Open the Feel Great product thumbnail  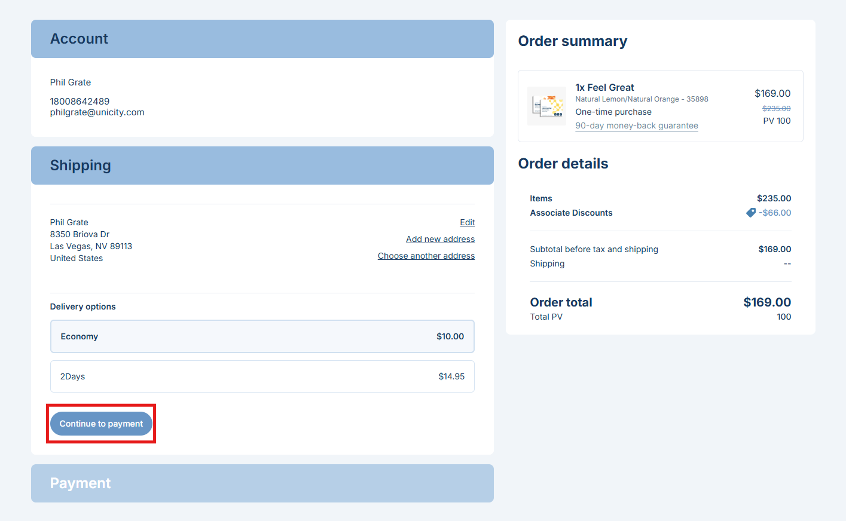point(546,106)
